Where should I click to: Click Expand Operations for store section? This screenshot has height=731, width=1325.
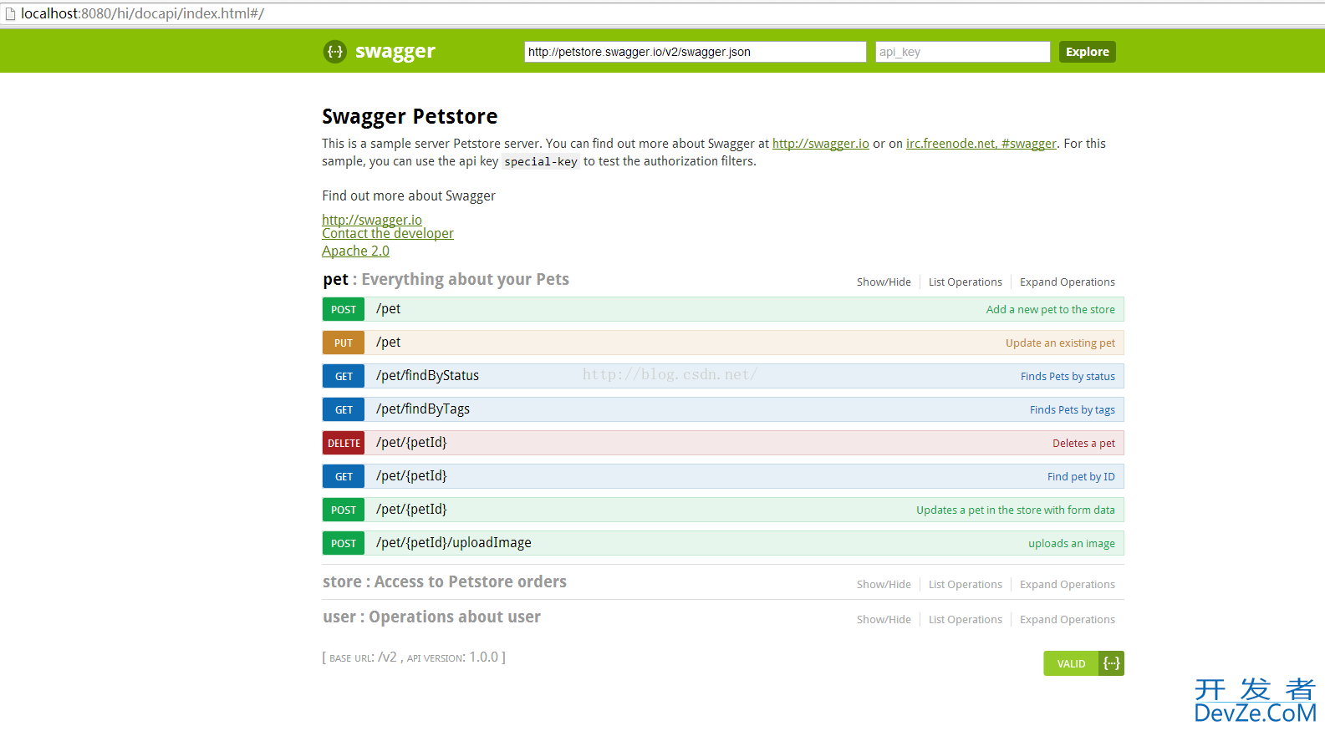pyautogui.click(x=1067, y=585)
